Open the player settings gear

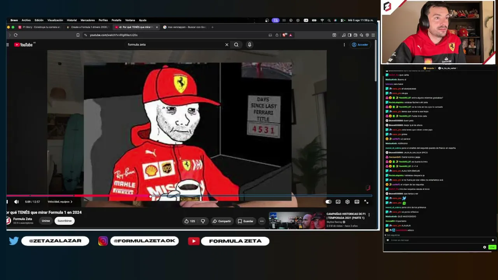click(x=347, y=202)
